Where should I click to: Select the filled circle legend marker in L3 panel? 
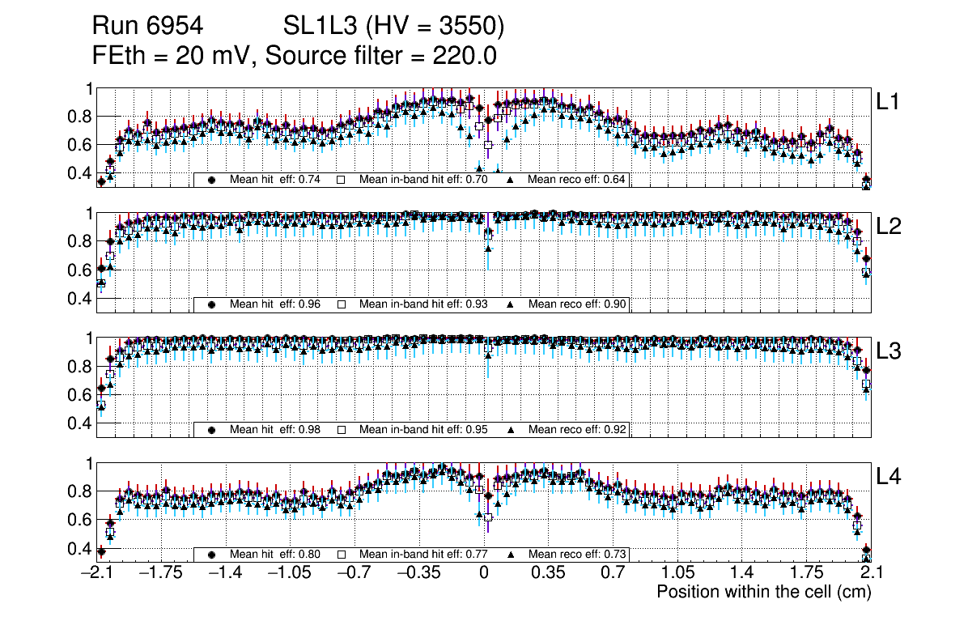(x=212, y=429)
